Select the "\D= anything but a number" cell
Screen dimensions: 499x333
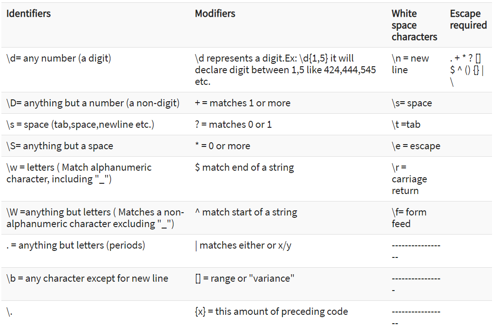93,103
